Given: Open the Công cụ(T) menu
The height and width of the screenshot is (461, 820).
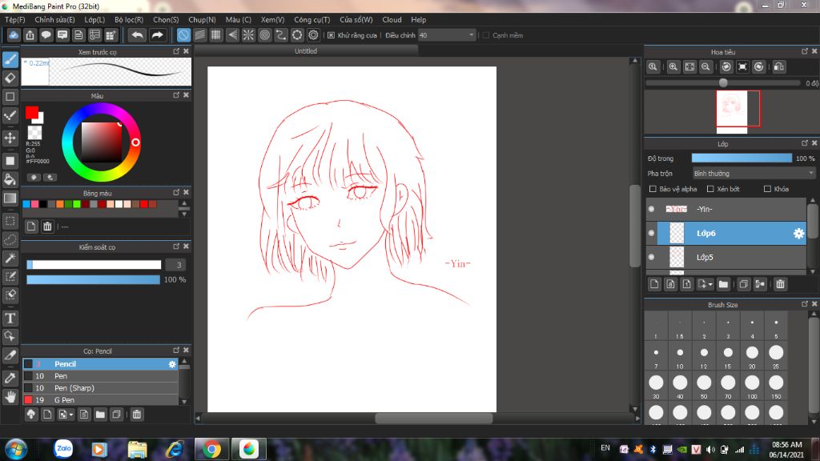Looking at the screenshot, I should point(312,19).
